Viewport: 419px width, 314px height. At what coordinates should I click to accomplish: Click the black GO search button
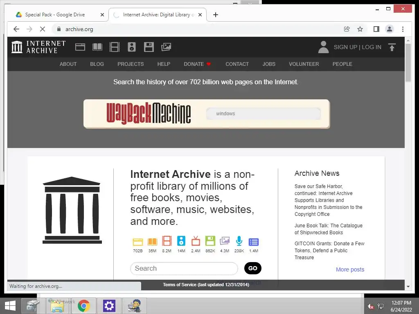pos(253,268)
